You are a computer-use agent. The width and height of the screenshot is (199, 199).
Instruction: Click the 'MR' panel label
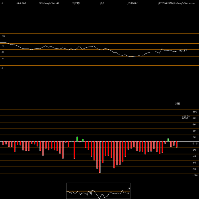point(178,103)
